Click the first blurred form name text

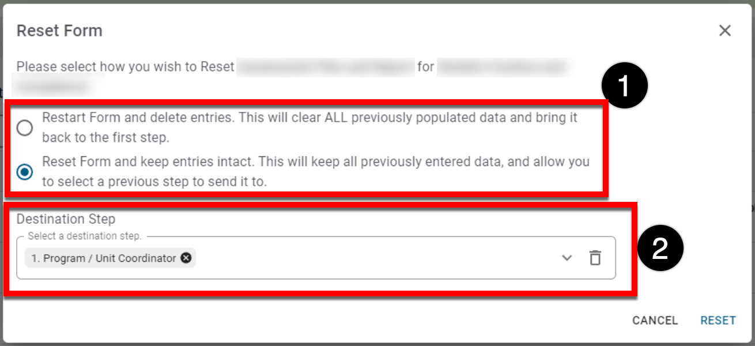pyautogui.click(x=326, y=67)
